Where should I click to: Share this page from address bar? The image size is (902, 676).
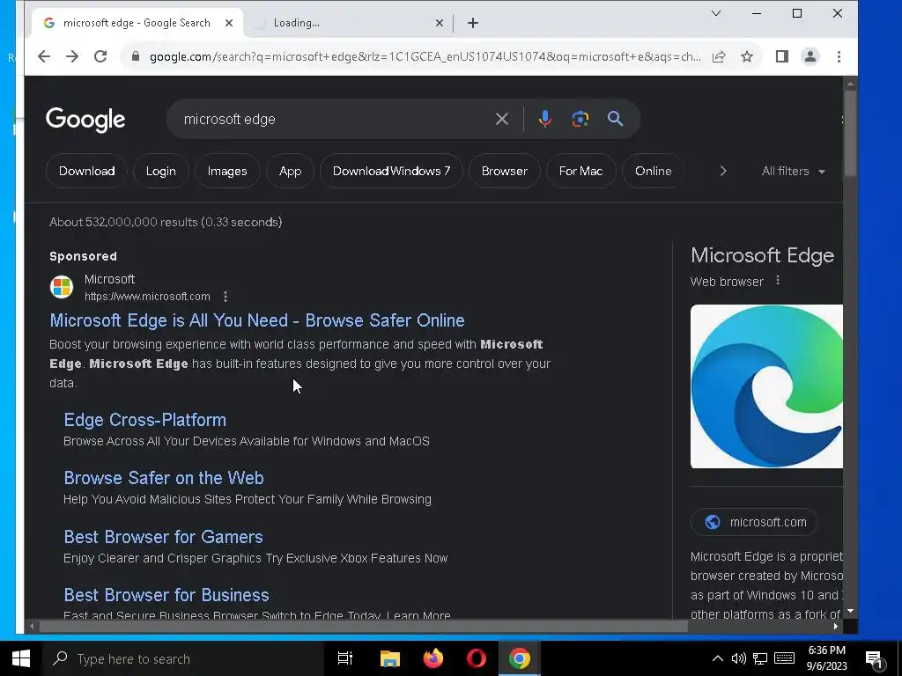click(719, 56)
